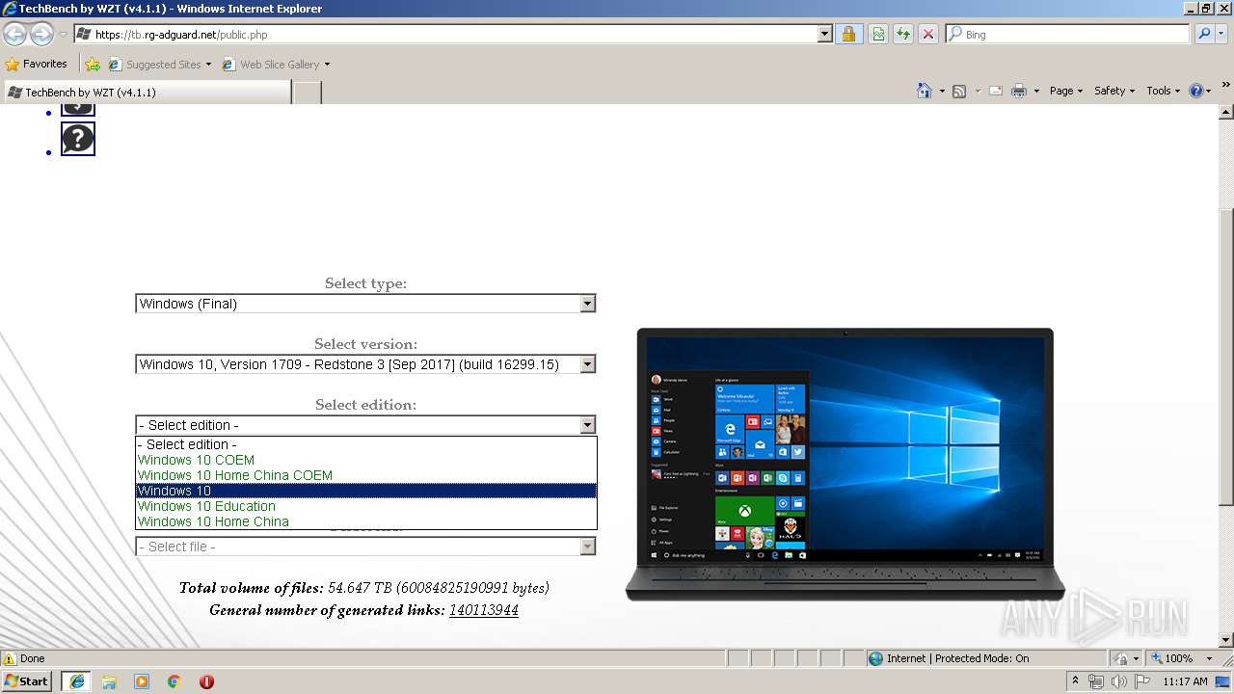Show hidden tray icons arrow
1234x694 pixels.
[1076, 681]
